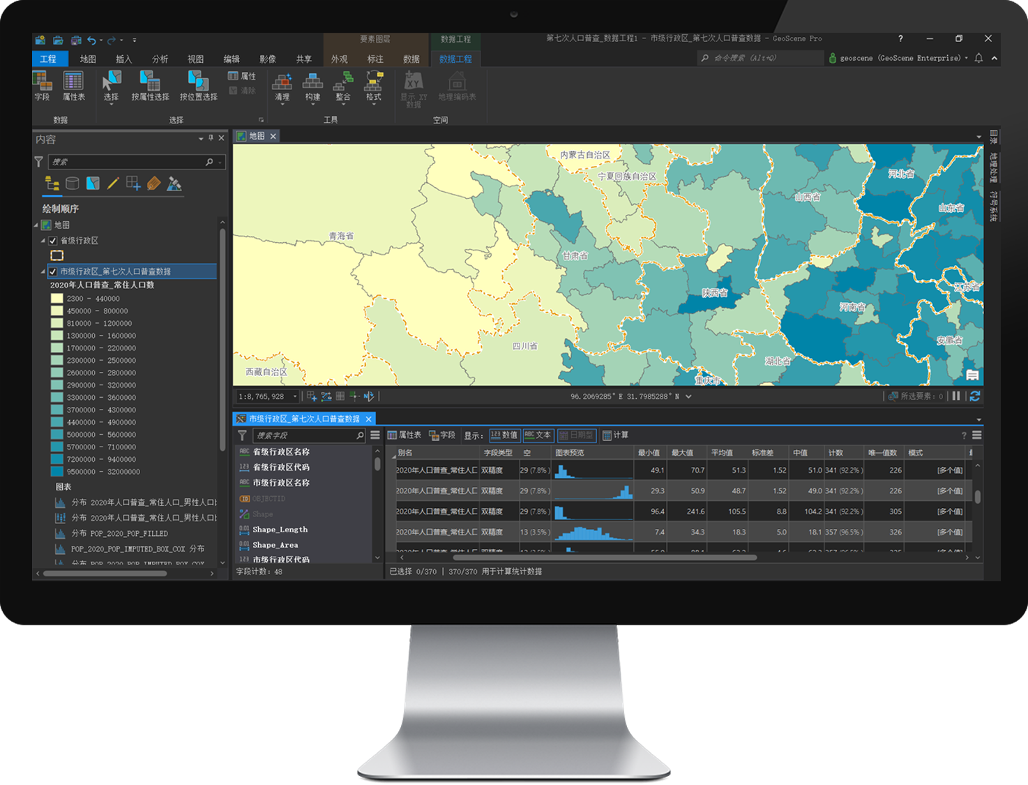Collapse the 市级行政区 layer node
Viewport: 1028px width, 785px height.
[43, 271]
